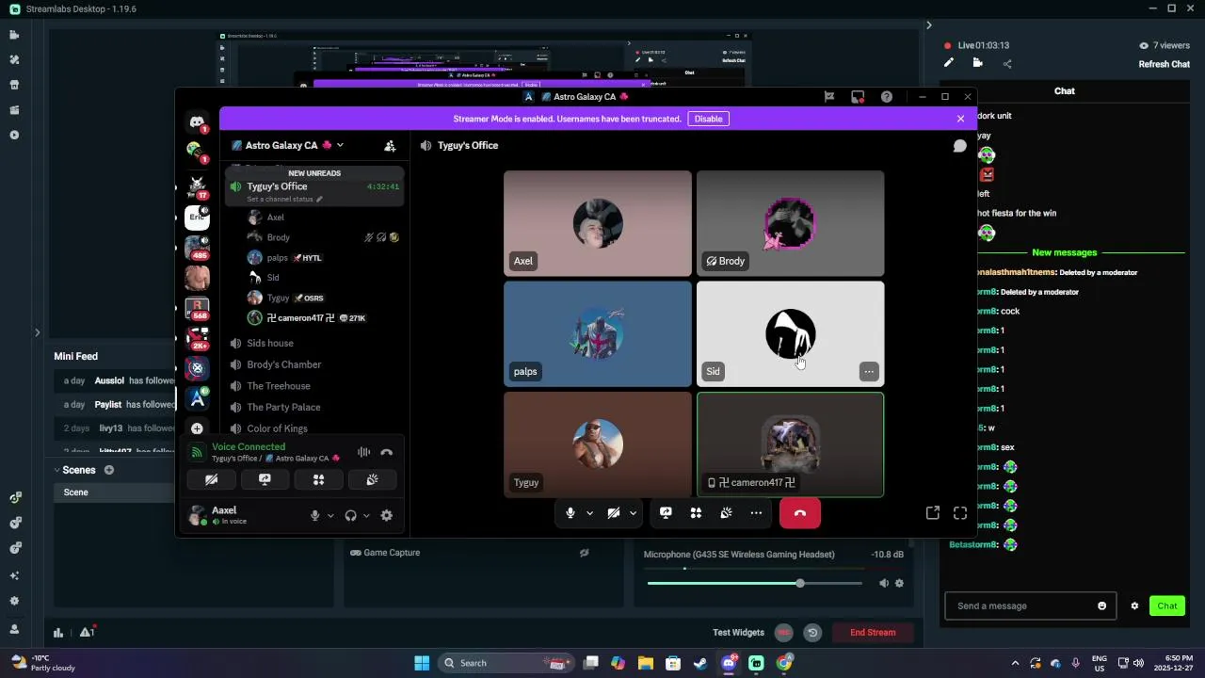Open output device arrow in user panel
This screenshot has width=1205, height=678.
coord(366,516)
